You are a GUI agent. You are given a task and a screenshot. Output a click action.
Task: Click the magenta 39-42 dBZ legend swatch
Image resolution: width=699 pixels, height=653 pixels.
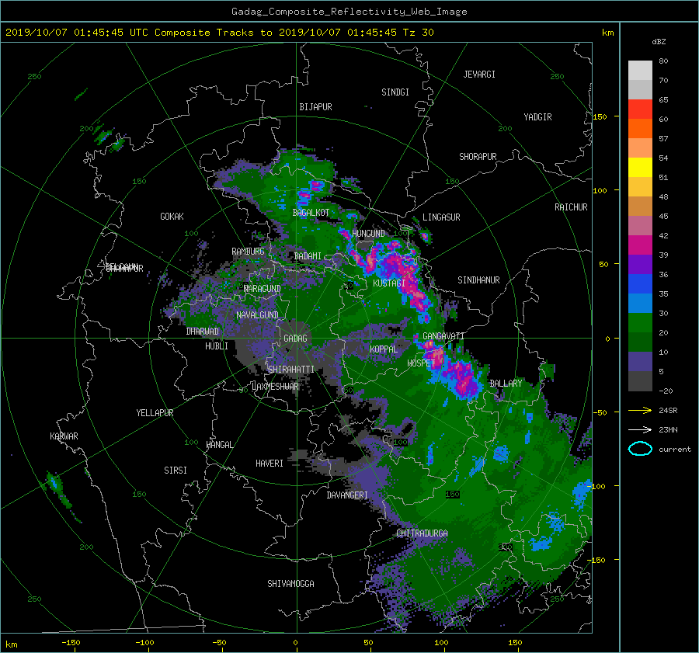pyautogui.click(x=640, y=245)
